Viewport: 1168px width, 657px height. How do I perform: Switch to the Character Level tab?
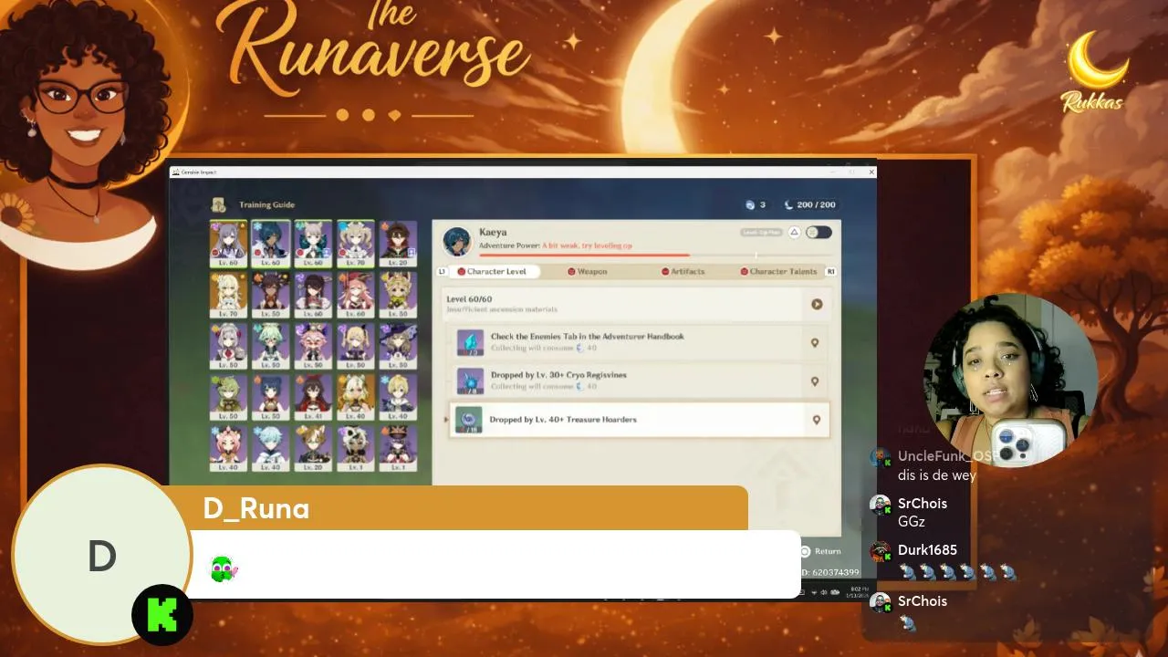pos(493,271)
